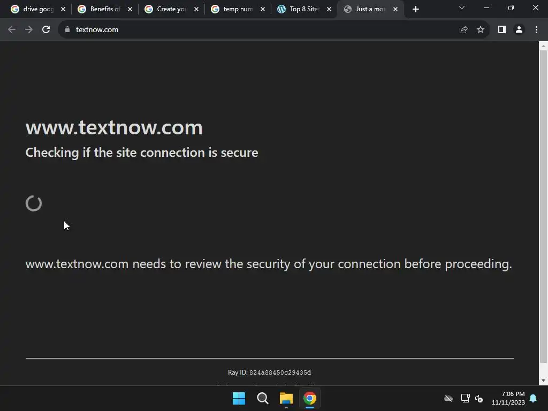Open Chrome's three-dot menu
The image size is (548, 411).
[x=536, y=30]
